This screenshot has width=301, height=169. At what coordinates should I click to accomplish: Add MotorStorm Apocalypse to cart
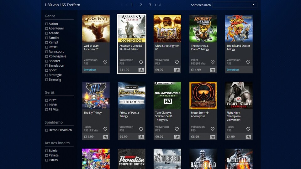213,137
